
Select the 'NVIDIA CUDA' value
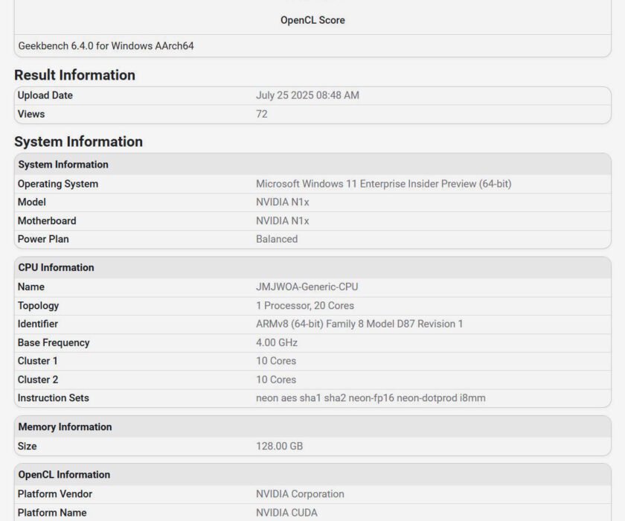[286, 513]
